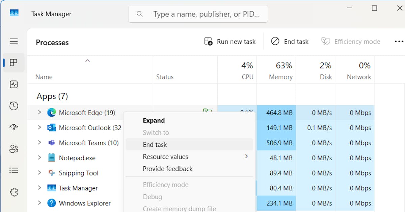
Task: Click the Apps (7) group heading
Action: 52,96
